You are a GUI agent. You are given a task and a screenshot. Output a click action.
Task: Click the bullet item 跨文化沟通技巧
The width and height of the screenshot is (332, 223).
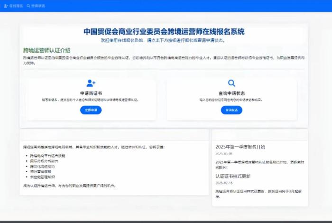[x=42, y=167]
